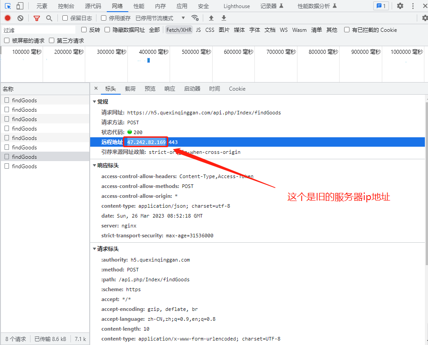Image resolution: width=428 pixels, height=345 pixels.
Task: Toggle the red filter funnel icon
Action: (x=37, y=18)
